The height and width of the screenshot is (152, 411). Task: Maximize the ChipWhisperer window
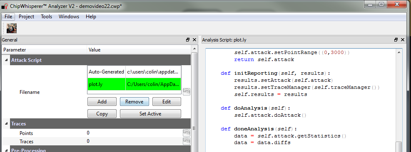tap(381, 4)
